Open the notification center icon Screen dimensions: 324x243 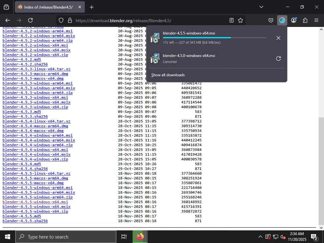314,237
